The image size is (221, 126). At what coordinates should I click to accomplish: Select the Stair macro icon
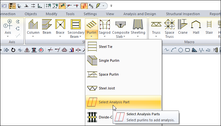pyautogui.click(x=209, y=25)
